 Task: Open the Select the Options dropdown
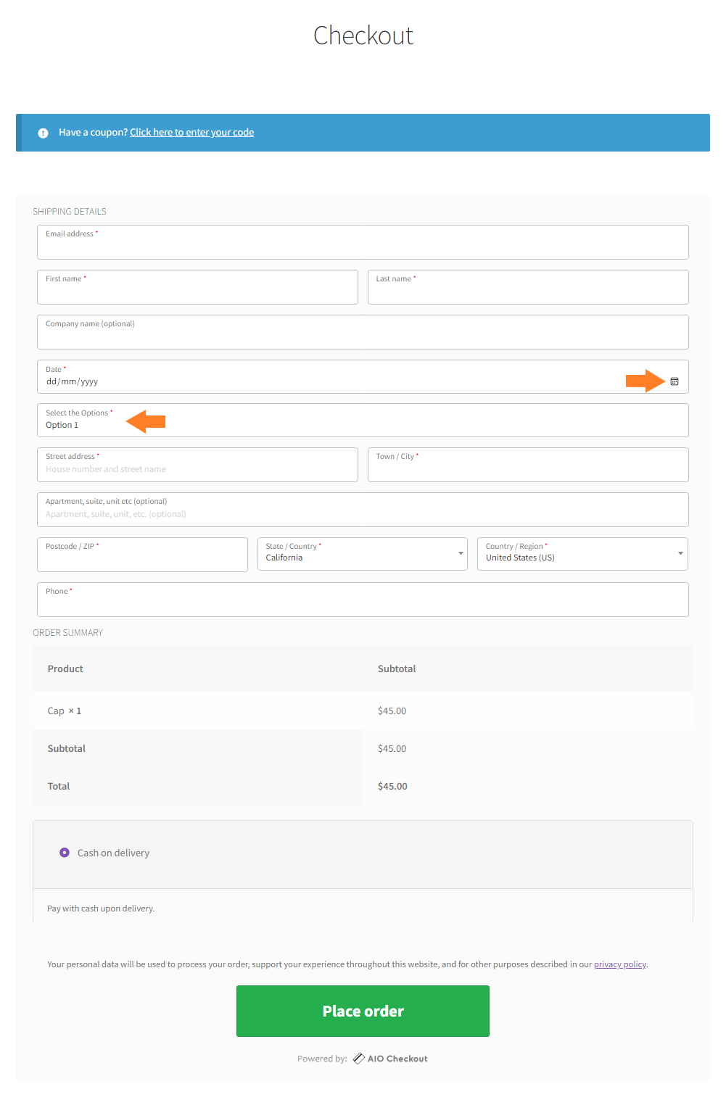(x=363, y=420)
